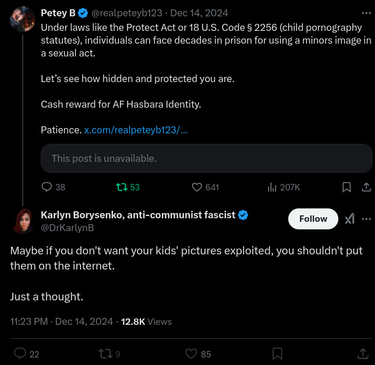Screen dimensions: 375x365
Task: Repost Karlyn's post
Action: click(105, 353)
